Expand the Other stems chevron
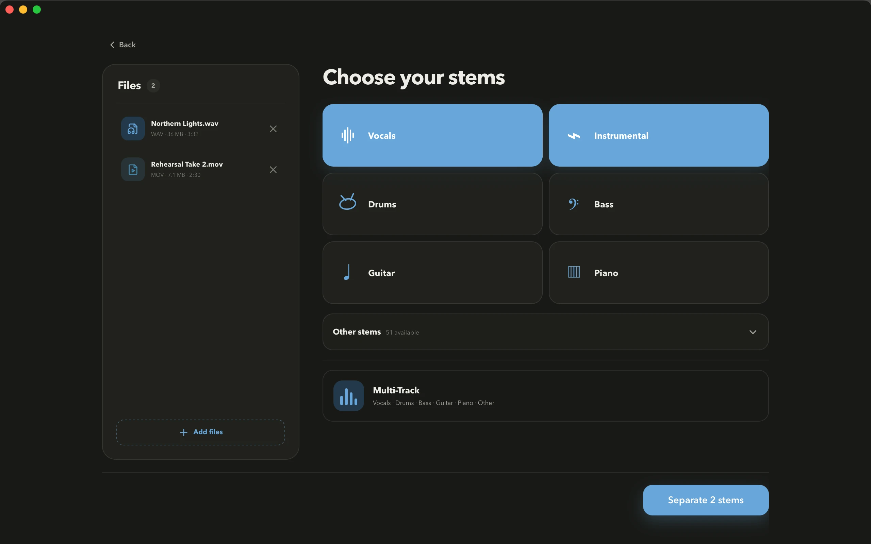Screen dimensions: 871x544 click(753, 332)
